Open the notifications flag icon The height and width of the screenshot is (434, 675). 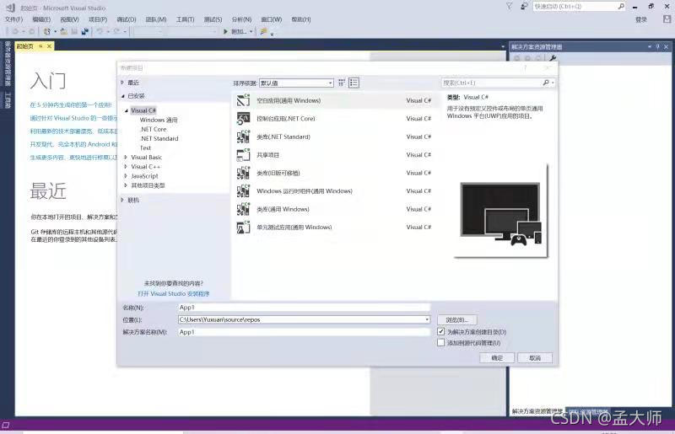(510, 6)
